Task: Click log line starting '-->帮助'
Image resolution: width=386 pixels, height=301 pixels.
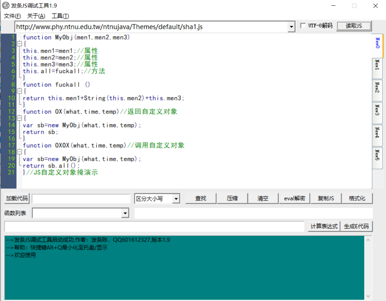Action: coord(56,248)
